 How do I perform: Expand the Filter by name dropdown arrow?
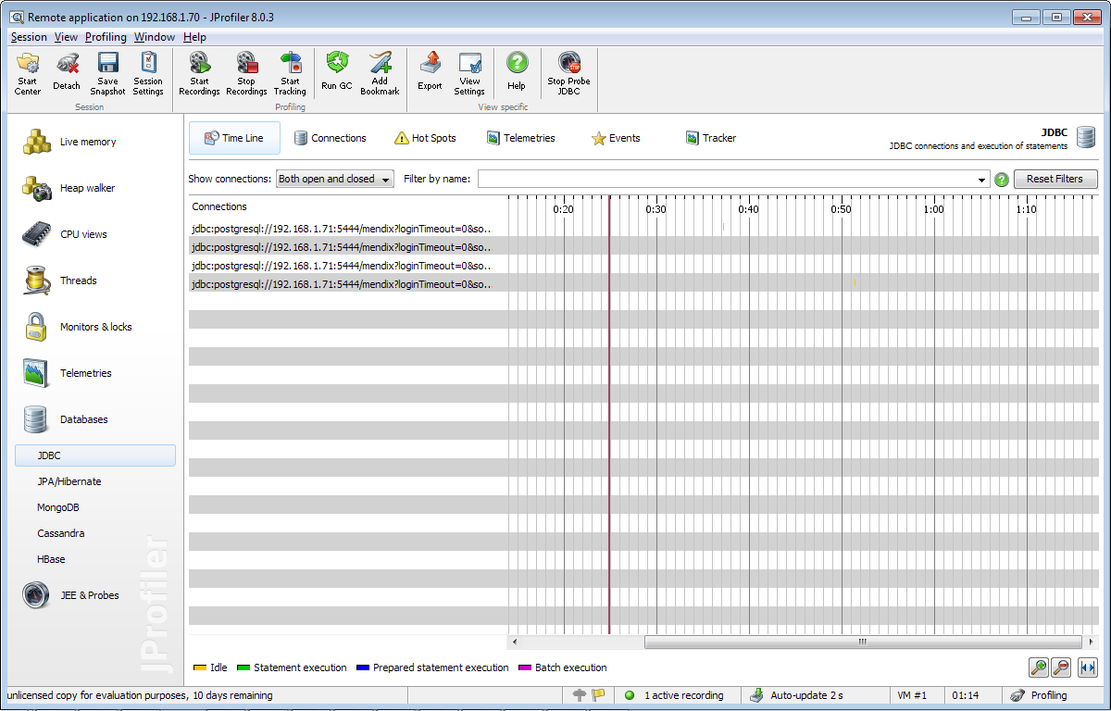point(981,180)
